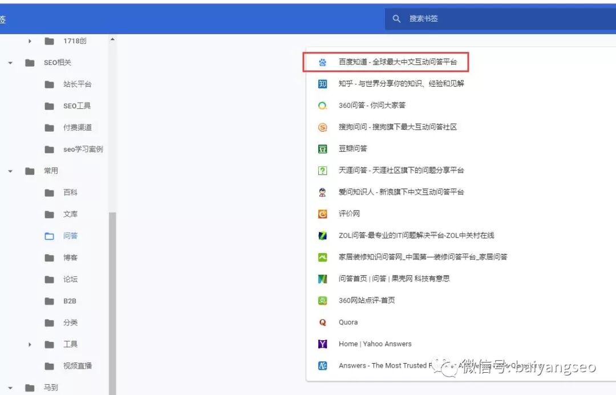
Task: Open the 评价网 bookmark
Action: click(349, 214)
